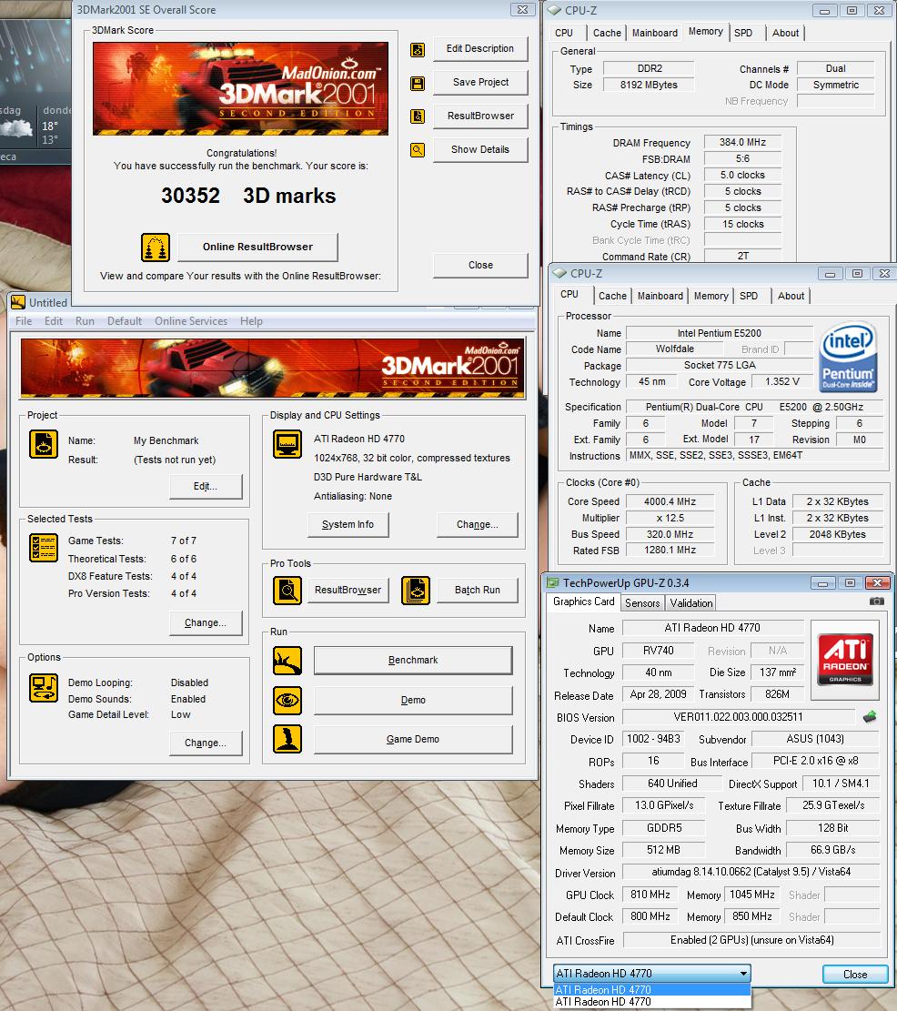Viewport: 897px width, 1011px height.
Task: Open the Default menu in 3DMark2001
Action: (125, 321)
